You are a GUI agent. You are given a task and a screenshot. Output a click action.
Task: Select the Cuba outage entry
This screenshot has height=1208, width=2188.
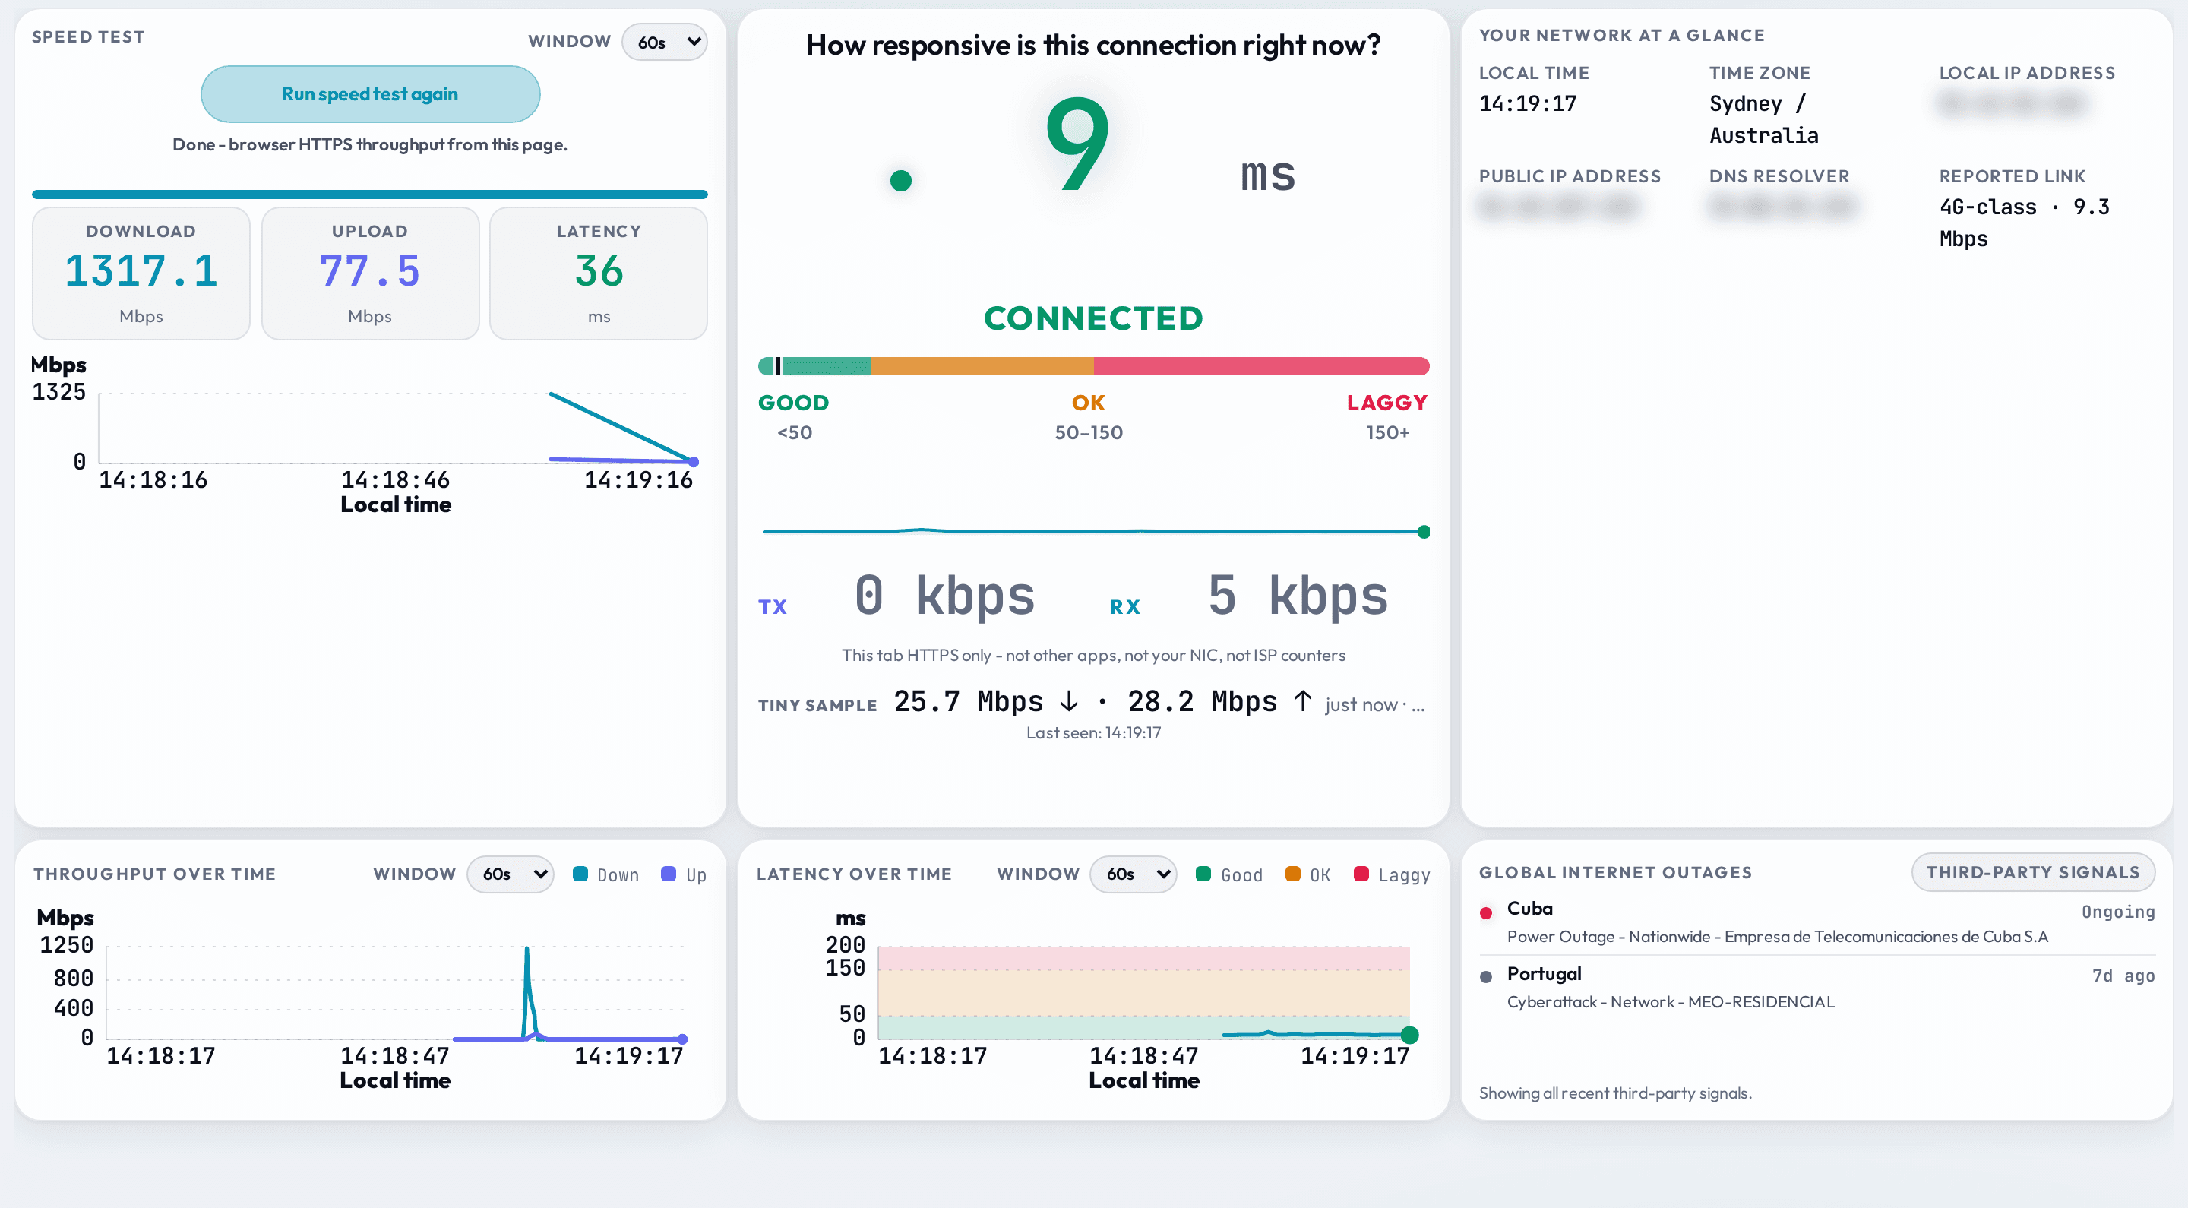point(1816,922)
